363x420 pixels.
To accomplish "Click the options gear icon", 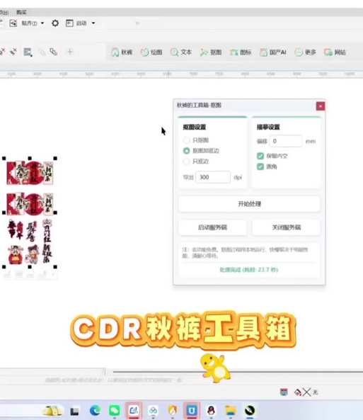I will coord(55,23).
